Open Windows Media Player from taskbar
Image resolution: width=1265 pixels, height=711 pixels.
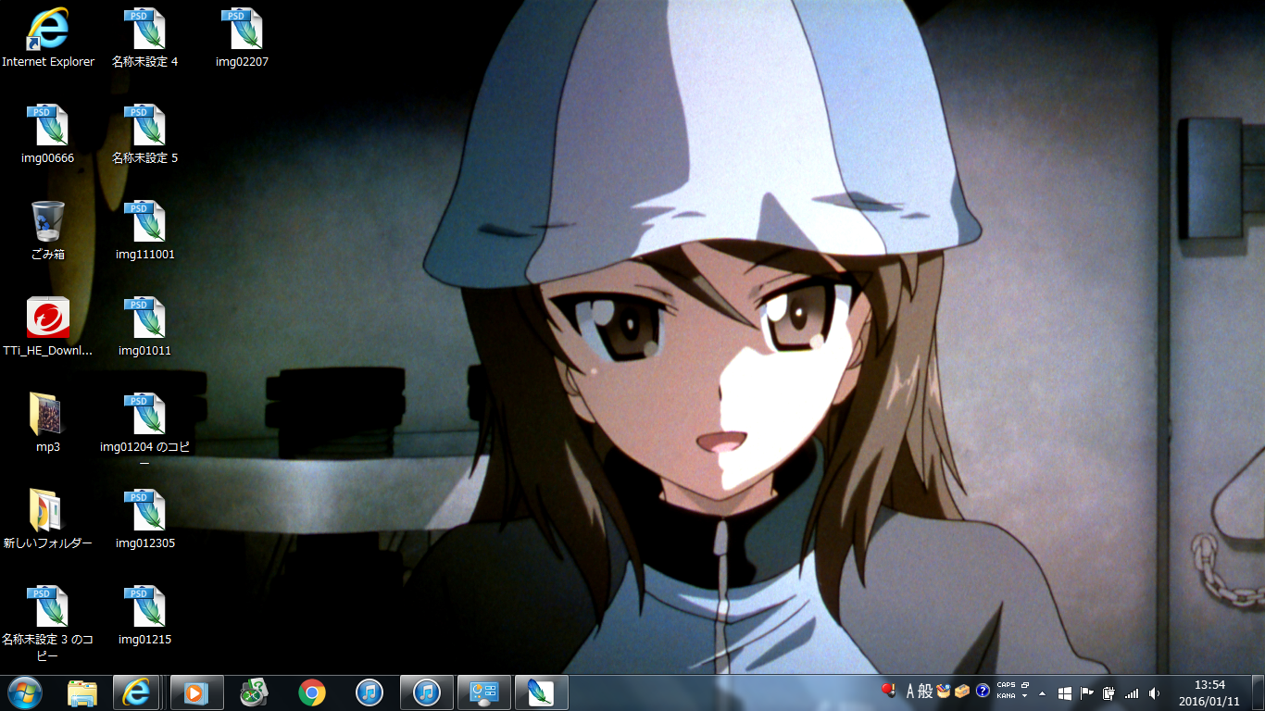pyautogui.click(x=197, y=692)
